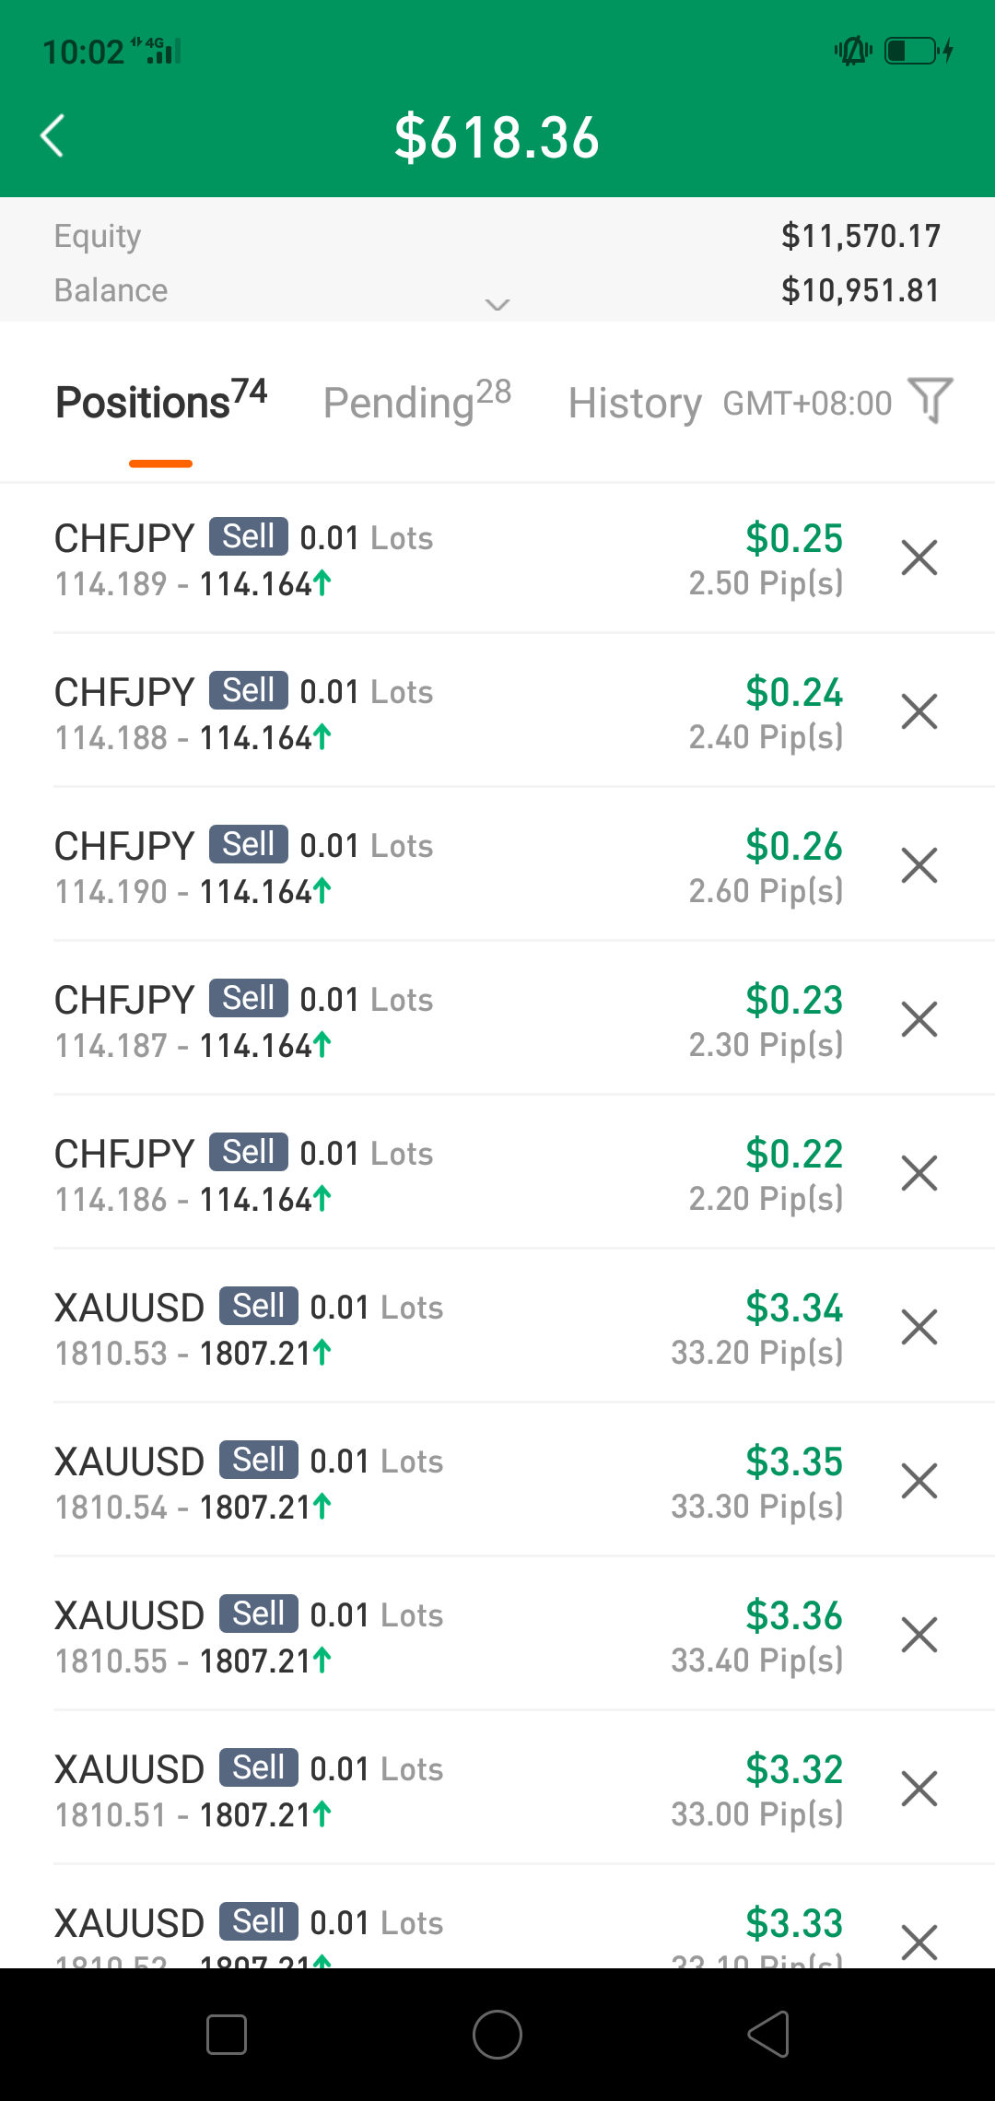995x2101 pixels.
Task: Close the XAUUSD position opened at 1810.51
Action: point(919,1789)
